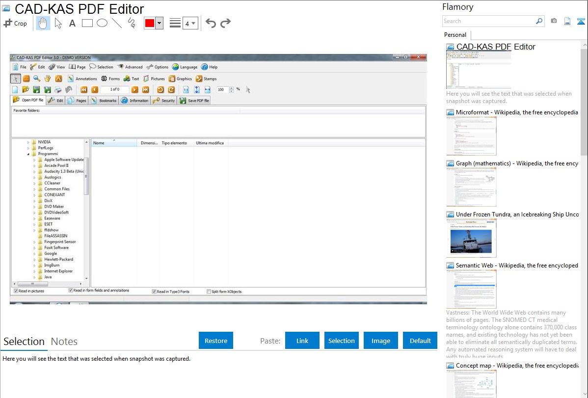Click the fit-height vertical arrows icon
Image resolution: width=588 pixels, height=398 pixels.
[x=196, y=90]
